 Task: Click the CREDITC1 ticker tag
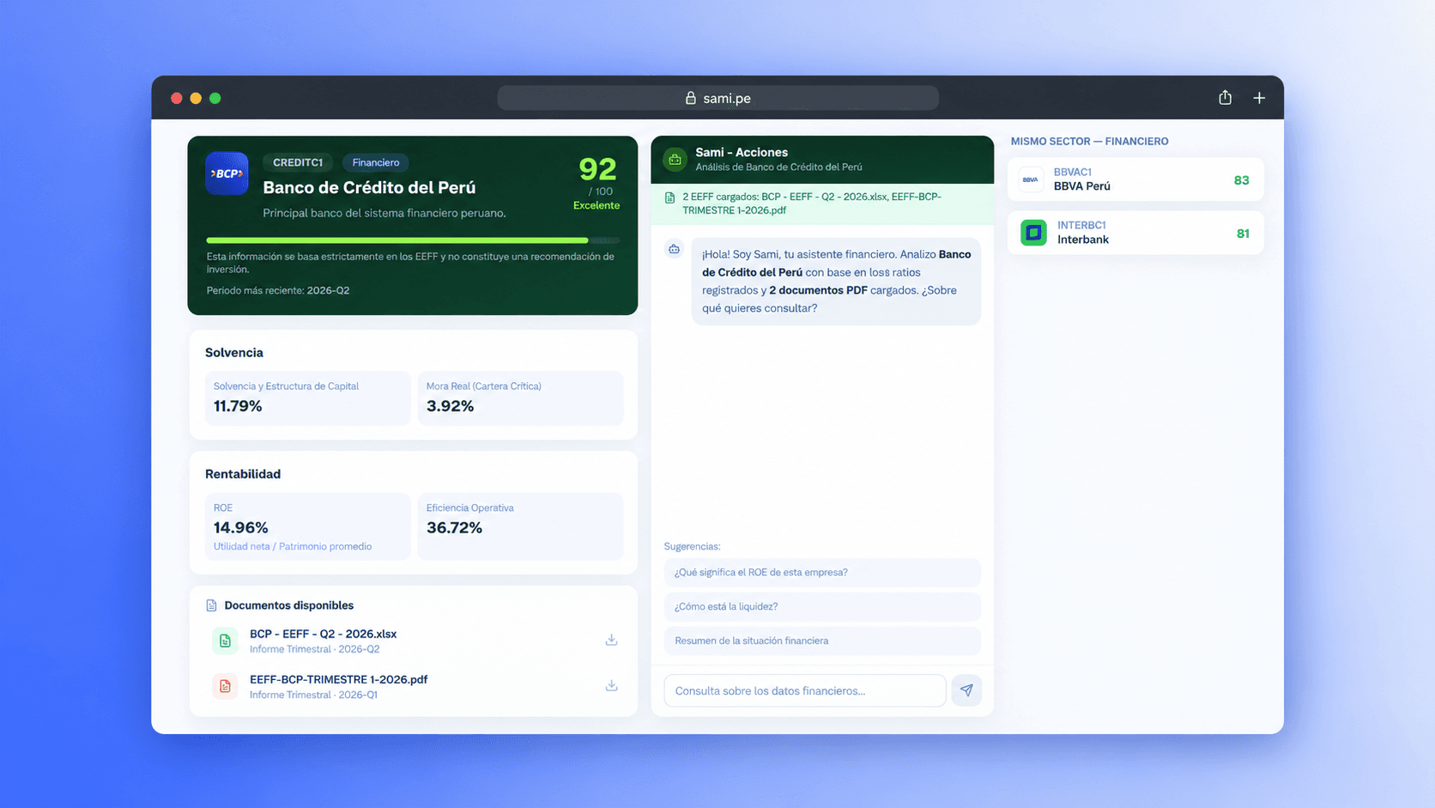pos(298,162)
